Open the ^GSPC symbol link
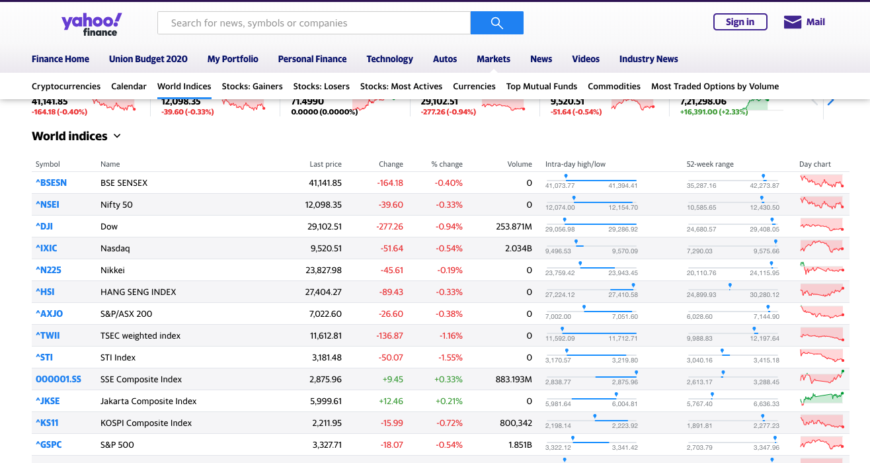 click(x=48, y=444)
